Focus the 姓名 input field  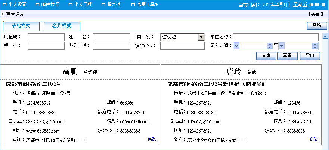[x=111, y=37]
